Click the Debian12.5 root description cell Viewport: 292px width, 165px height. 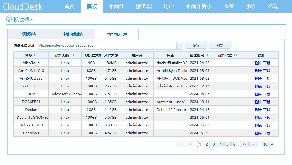click(x=170, y=110)
